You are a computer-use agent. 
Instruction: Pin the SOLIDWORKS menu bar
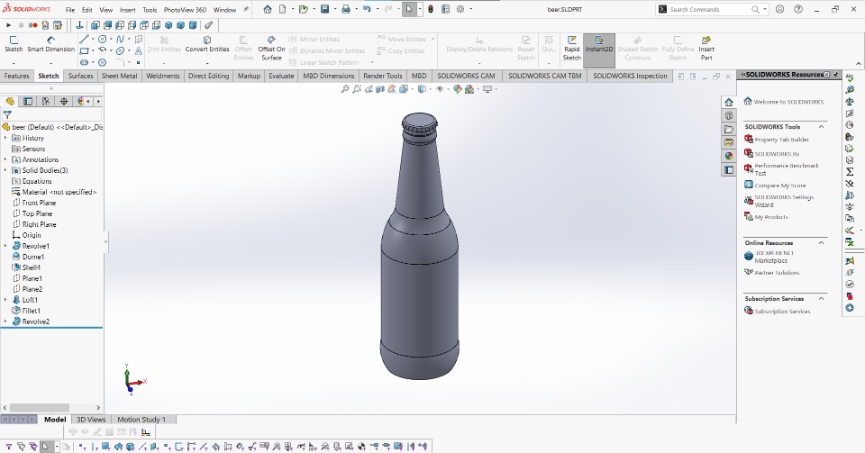[246, 9]
